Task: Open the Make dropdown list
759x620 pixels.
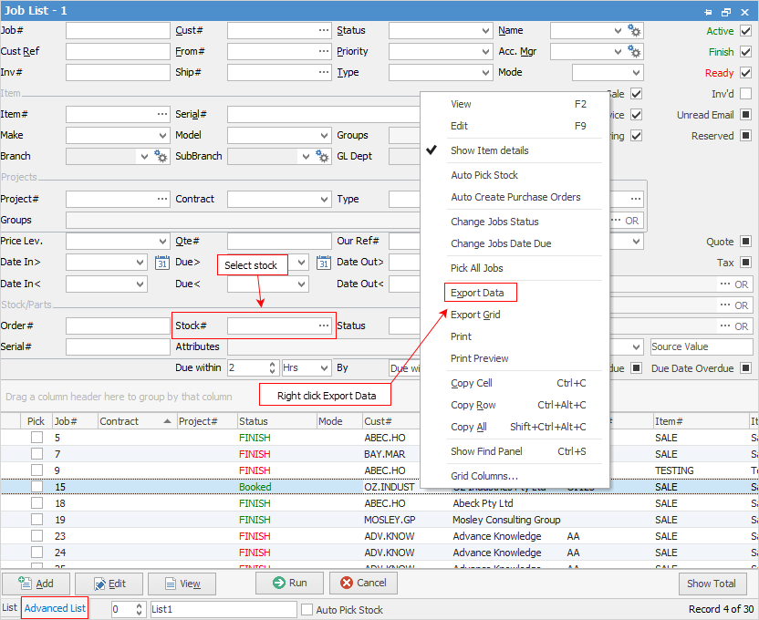Action: click(161, 135)
